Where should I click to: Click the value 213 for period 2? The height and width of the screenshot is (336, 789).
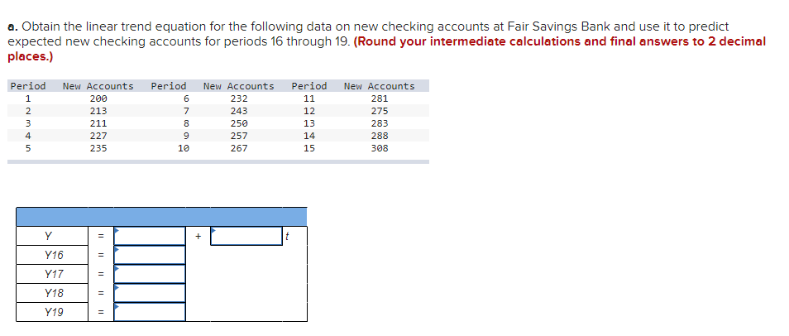click(x=98, y=111)
